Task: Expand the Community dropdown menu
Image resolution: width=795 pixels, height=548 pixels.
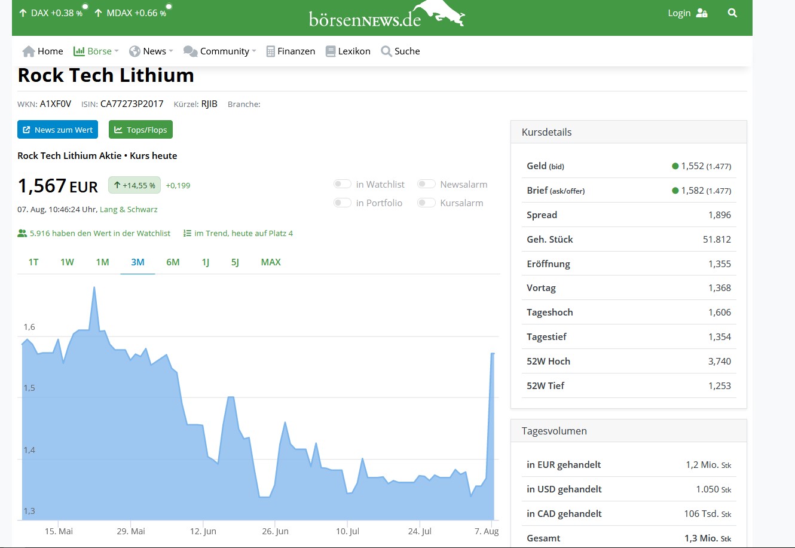Action: click(x=220, y=51)
